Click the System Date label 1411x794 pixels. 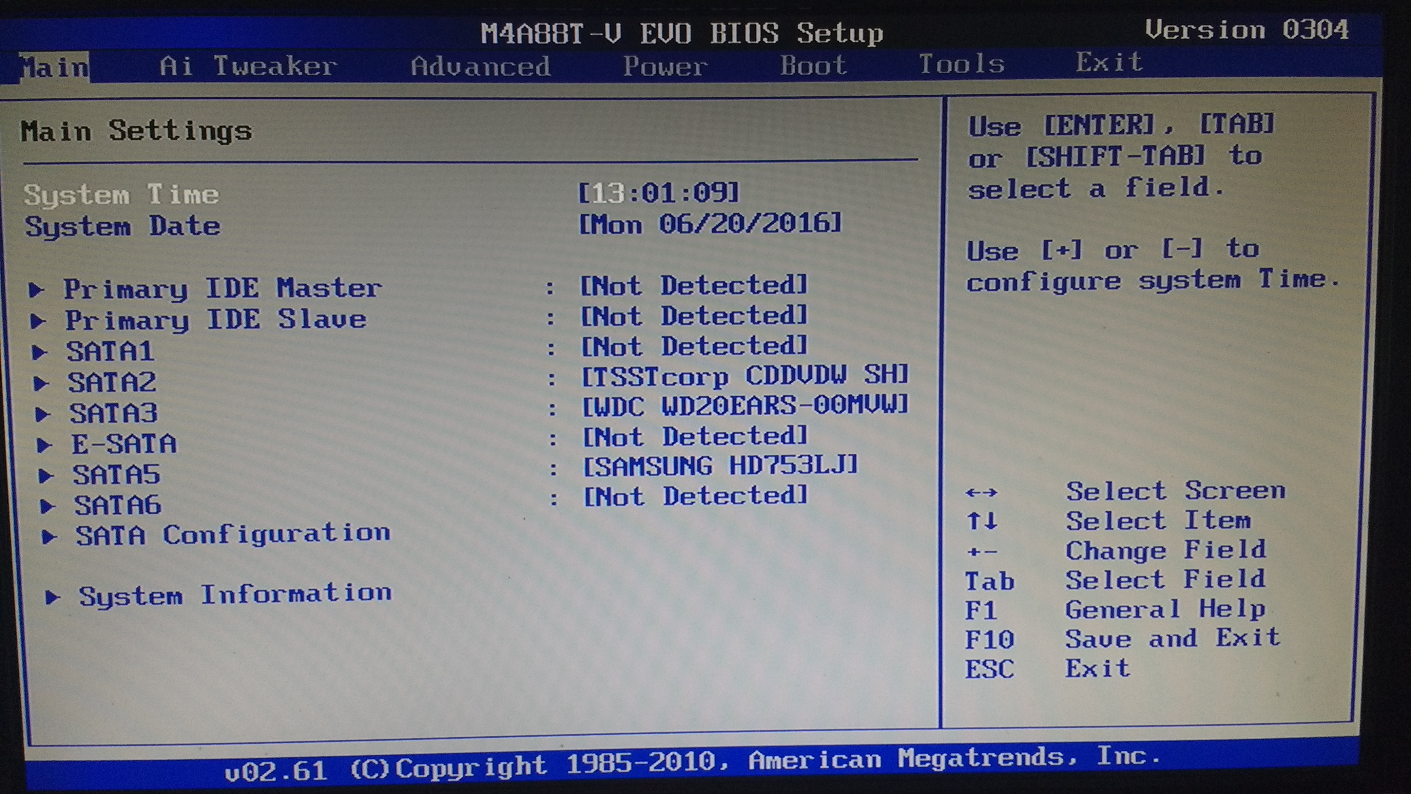123,226
